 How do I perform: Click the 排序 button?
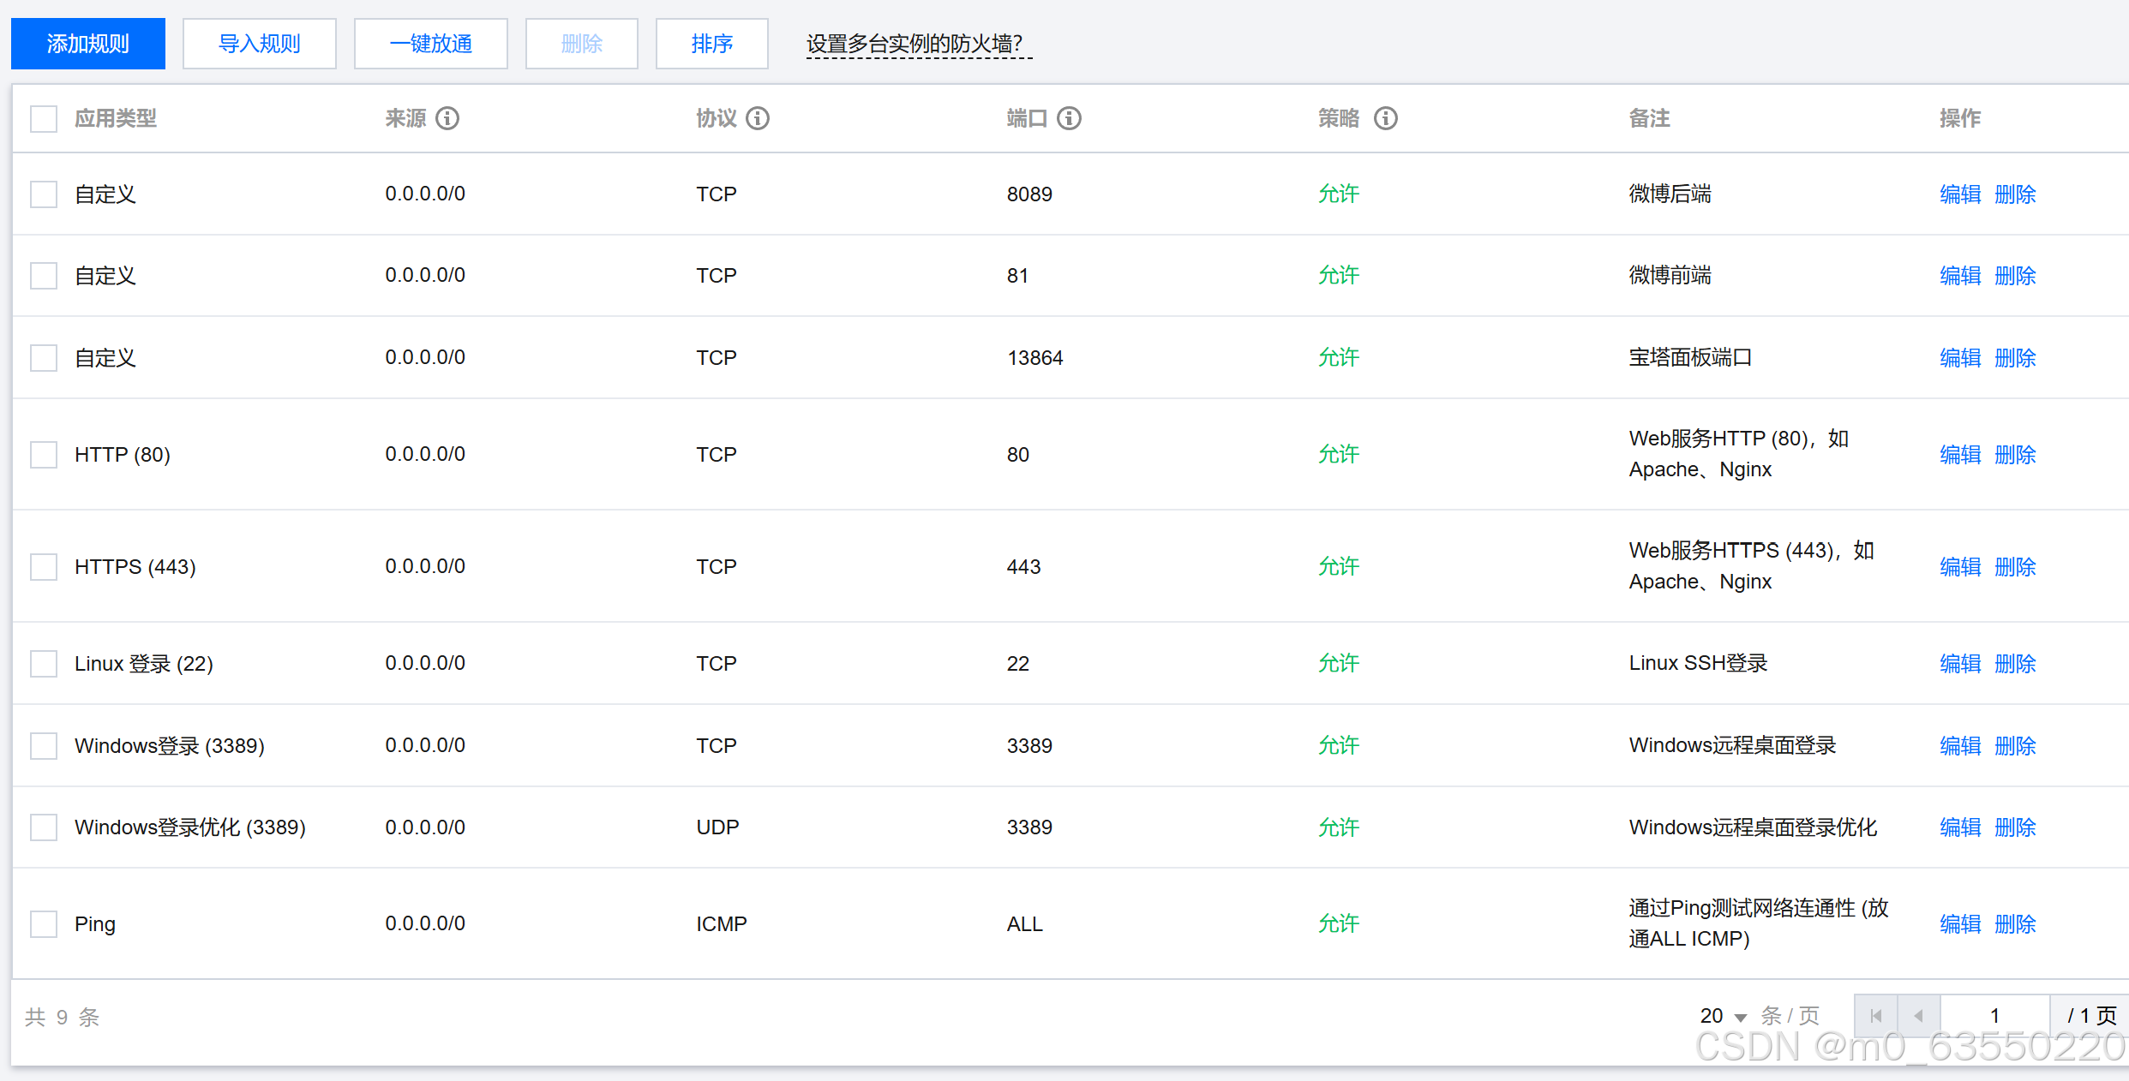(711, 44)
